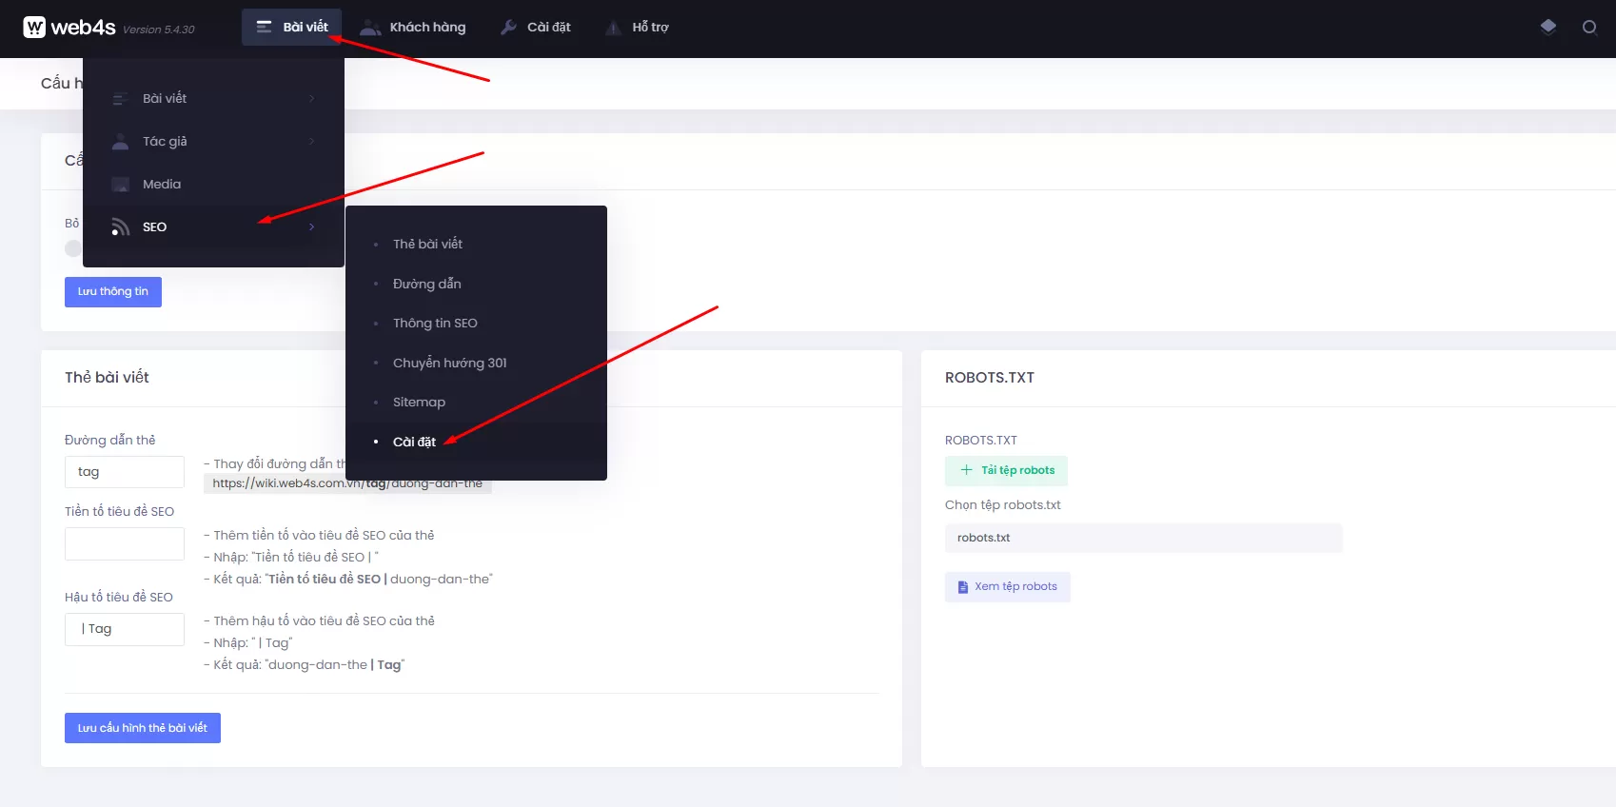1616x807 pixels.
Task: Click the wrench icon beside Cài đặt
Action: pos(509,28)
